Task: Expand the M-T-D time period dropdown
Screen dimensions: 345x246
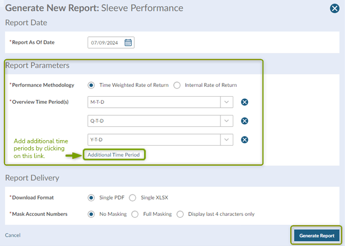Action: (x=227, y=102)
